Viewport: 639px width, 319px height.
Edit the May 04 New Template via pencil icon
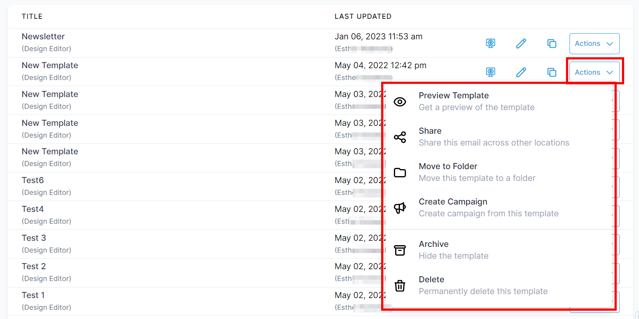click(x=521, y=73)
